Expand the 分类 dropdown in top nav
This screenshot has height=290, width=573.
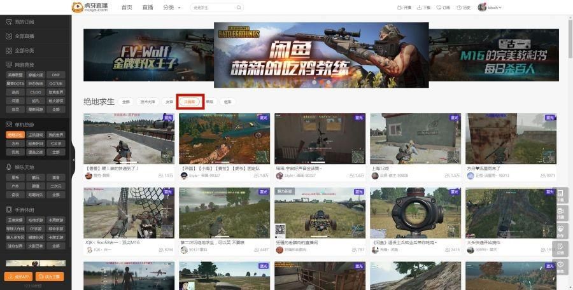coord(172,7)
